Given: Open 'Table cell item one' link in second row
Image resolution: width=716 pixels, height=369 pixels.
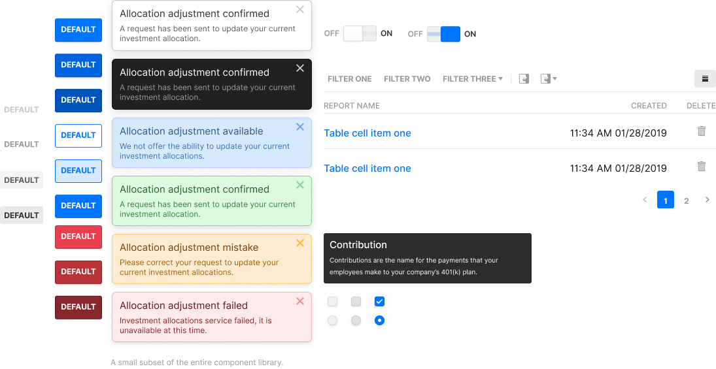Looking at the screenshot, I should click(367, 168).
